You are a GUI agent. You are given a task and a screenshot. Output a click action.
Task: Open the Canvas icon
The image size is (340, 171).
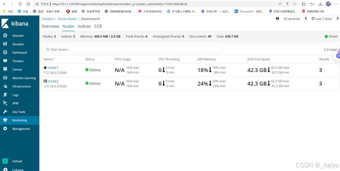pyautogui.click(x=5, y=69)
